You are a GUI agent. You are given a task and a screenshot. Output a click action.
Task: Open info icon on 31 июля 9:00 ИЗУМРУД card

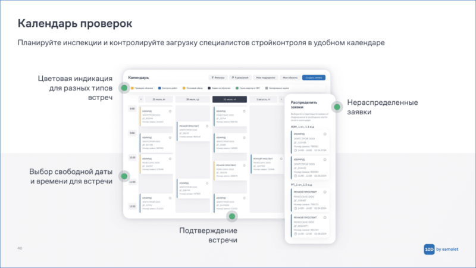244,138
